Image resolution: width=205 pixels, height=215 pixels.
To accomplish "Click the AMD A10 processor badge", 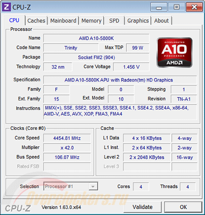I will [174, 53].
